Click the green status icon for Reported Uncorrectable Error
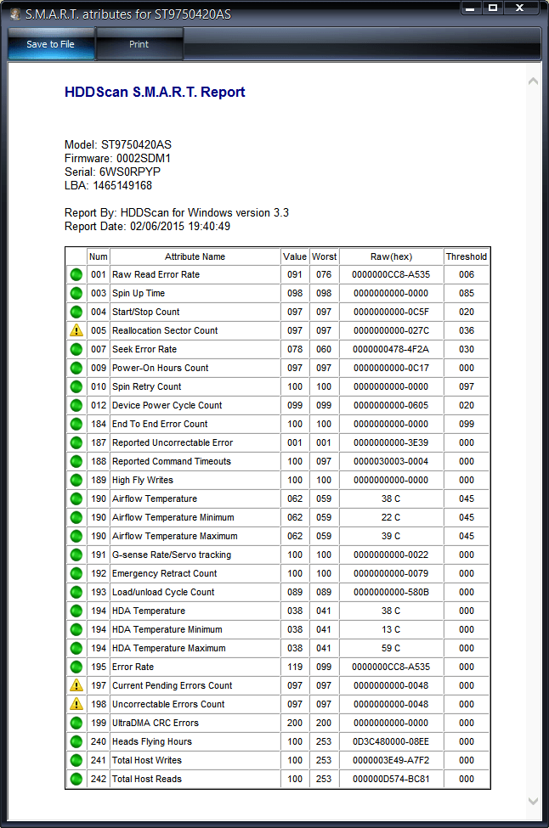 click(76, 442)
